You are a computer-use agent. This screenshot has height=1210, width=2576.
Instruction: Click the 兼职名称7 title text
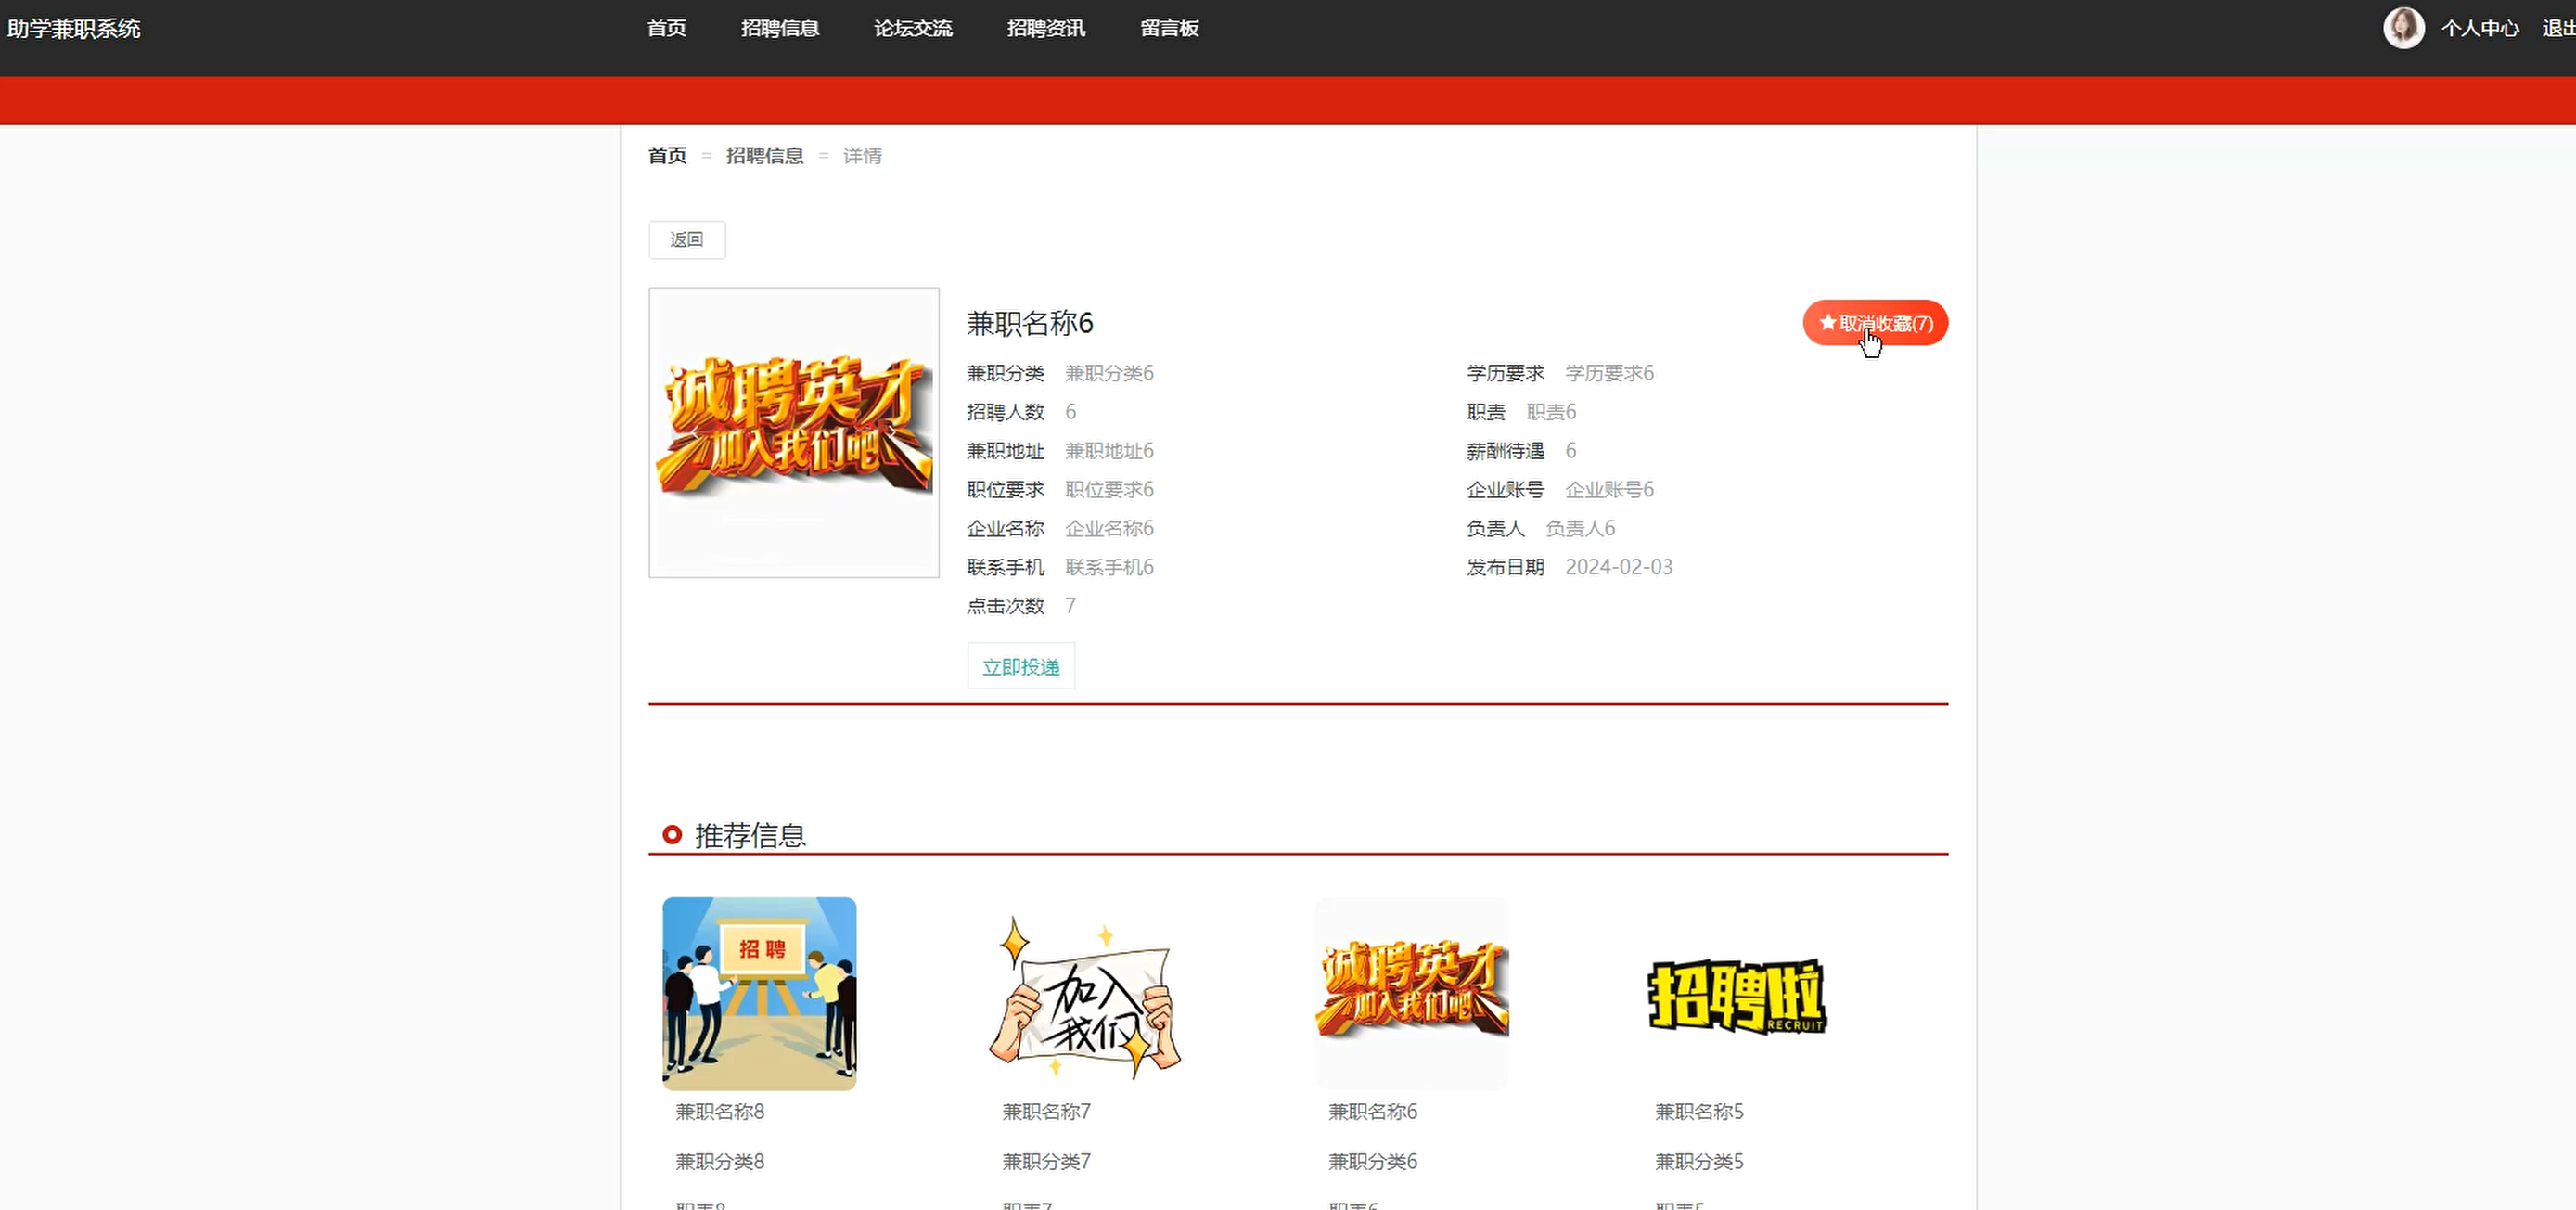tap(1047, 1112)
